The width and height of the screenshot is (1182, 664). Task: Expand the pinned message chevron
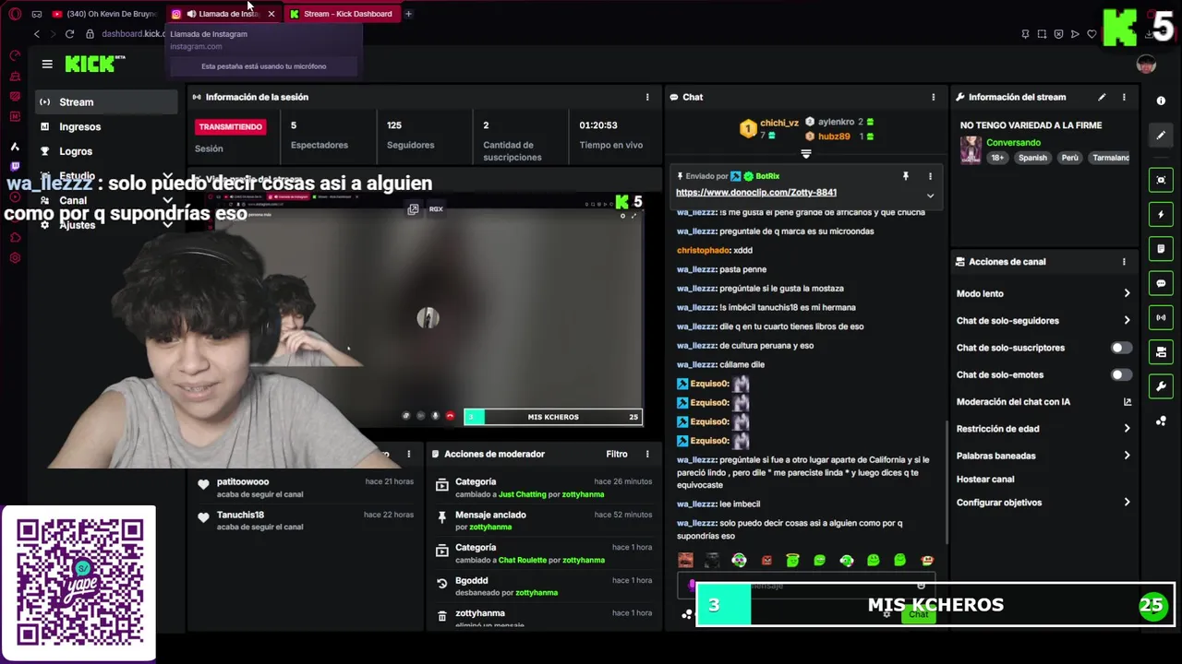(x=930, y=196)
